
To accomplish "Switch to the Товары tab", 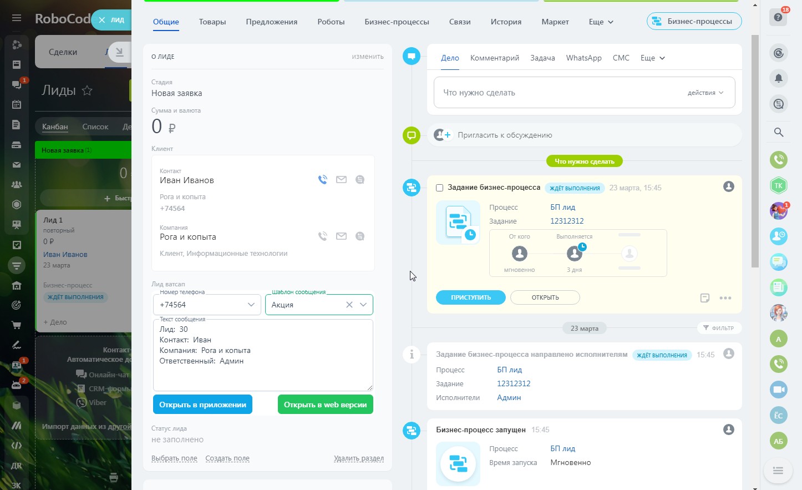I will tap(212, 22).
